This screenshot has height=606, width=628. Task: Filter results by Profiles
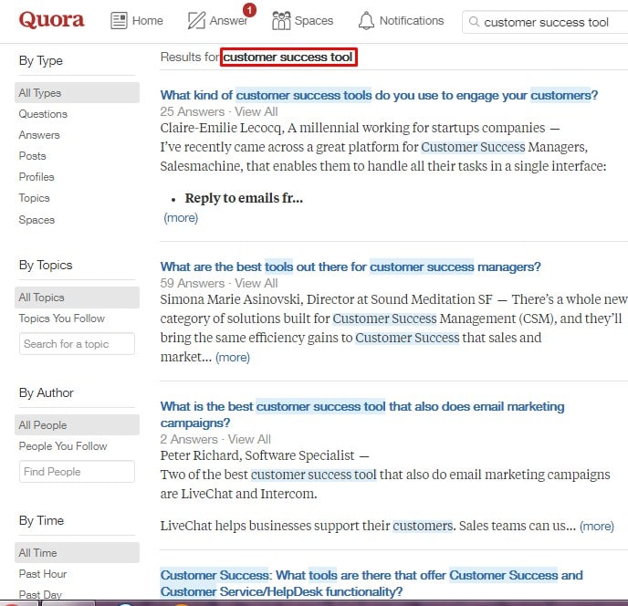click(37, 177)
